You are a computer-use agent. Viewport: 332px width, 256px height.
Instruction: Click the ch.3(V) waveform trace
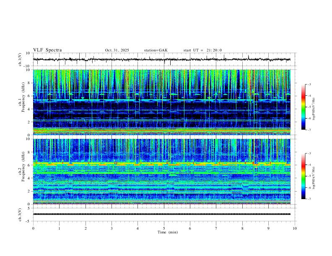(x=162, y=214)
